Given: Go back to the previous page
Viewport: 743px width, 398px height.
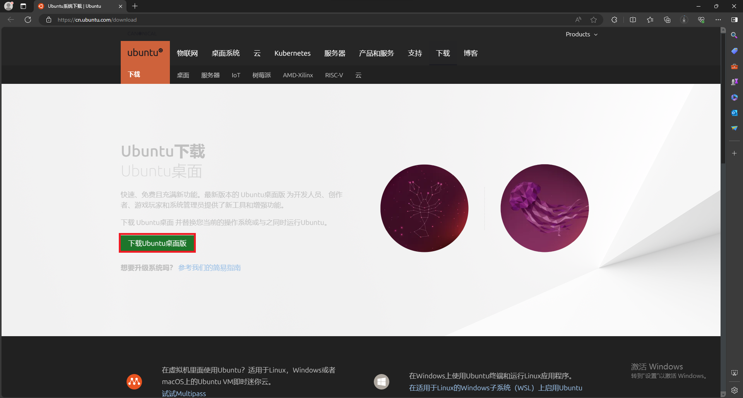Looking at the screenshot, I should pos(11,20).
